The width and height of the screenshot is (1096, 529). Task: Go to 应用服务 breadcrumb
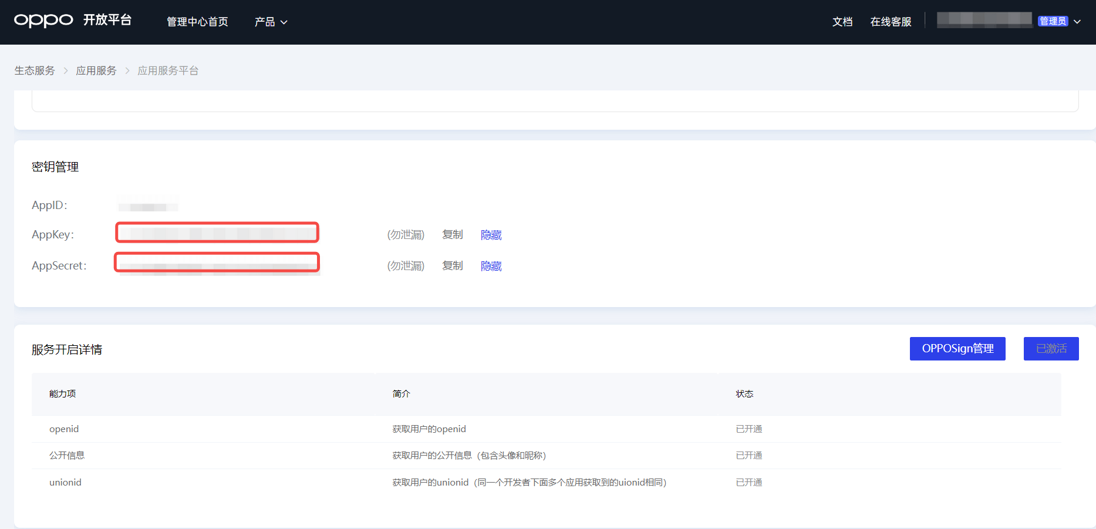[96, 70]
